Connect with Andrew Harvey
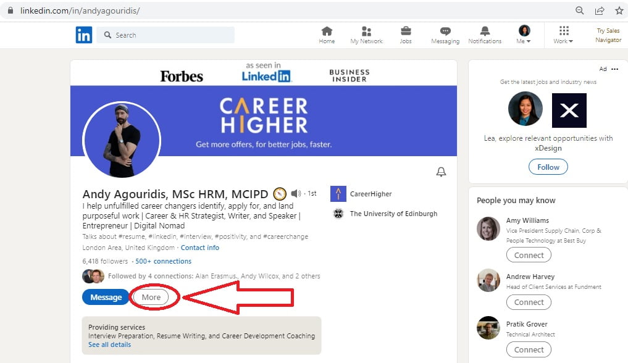 pos(529,302)
